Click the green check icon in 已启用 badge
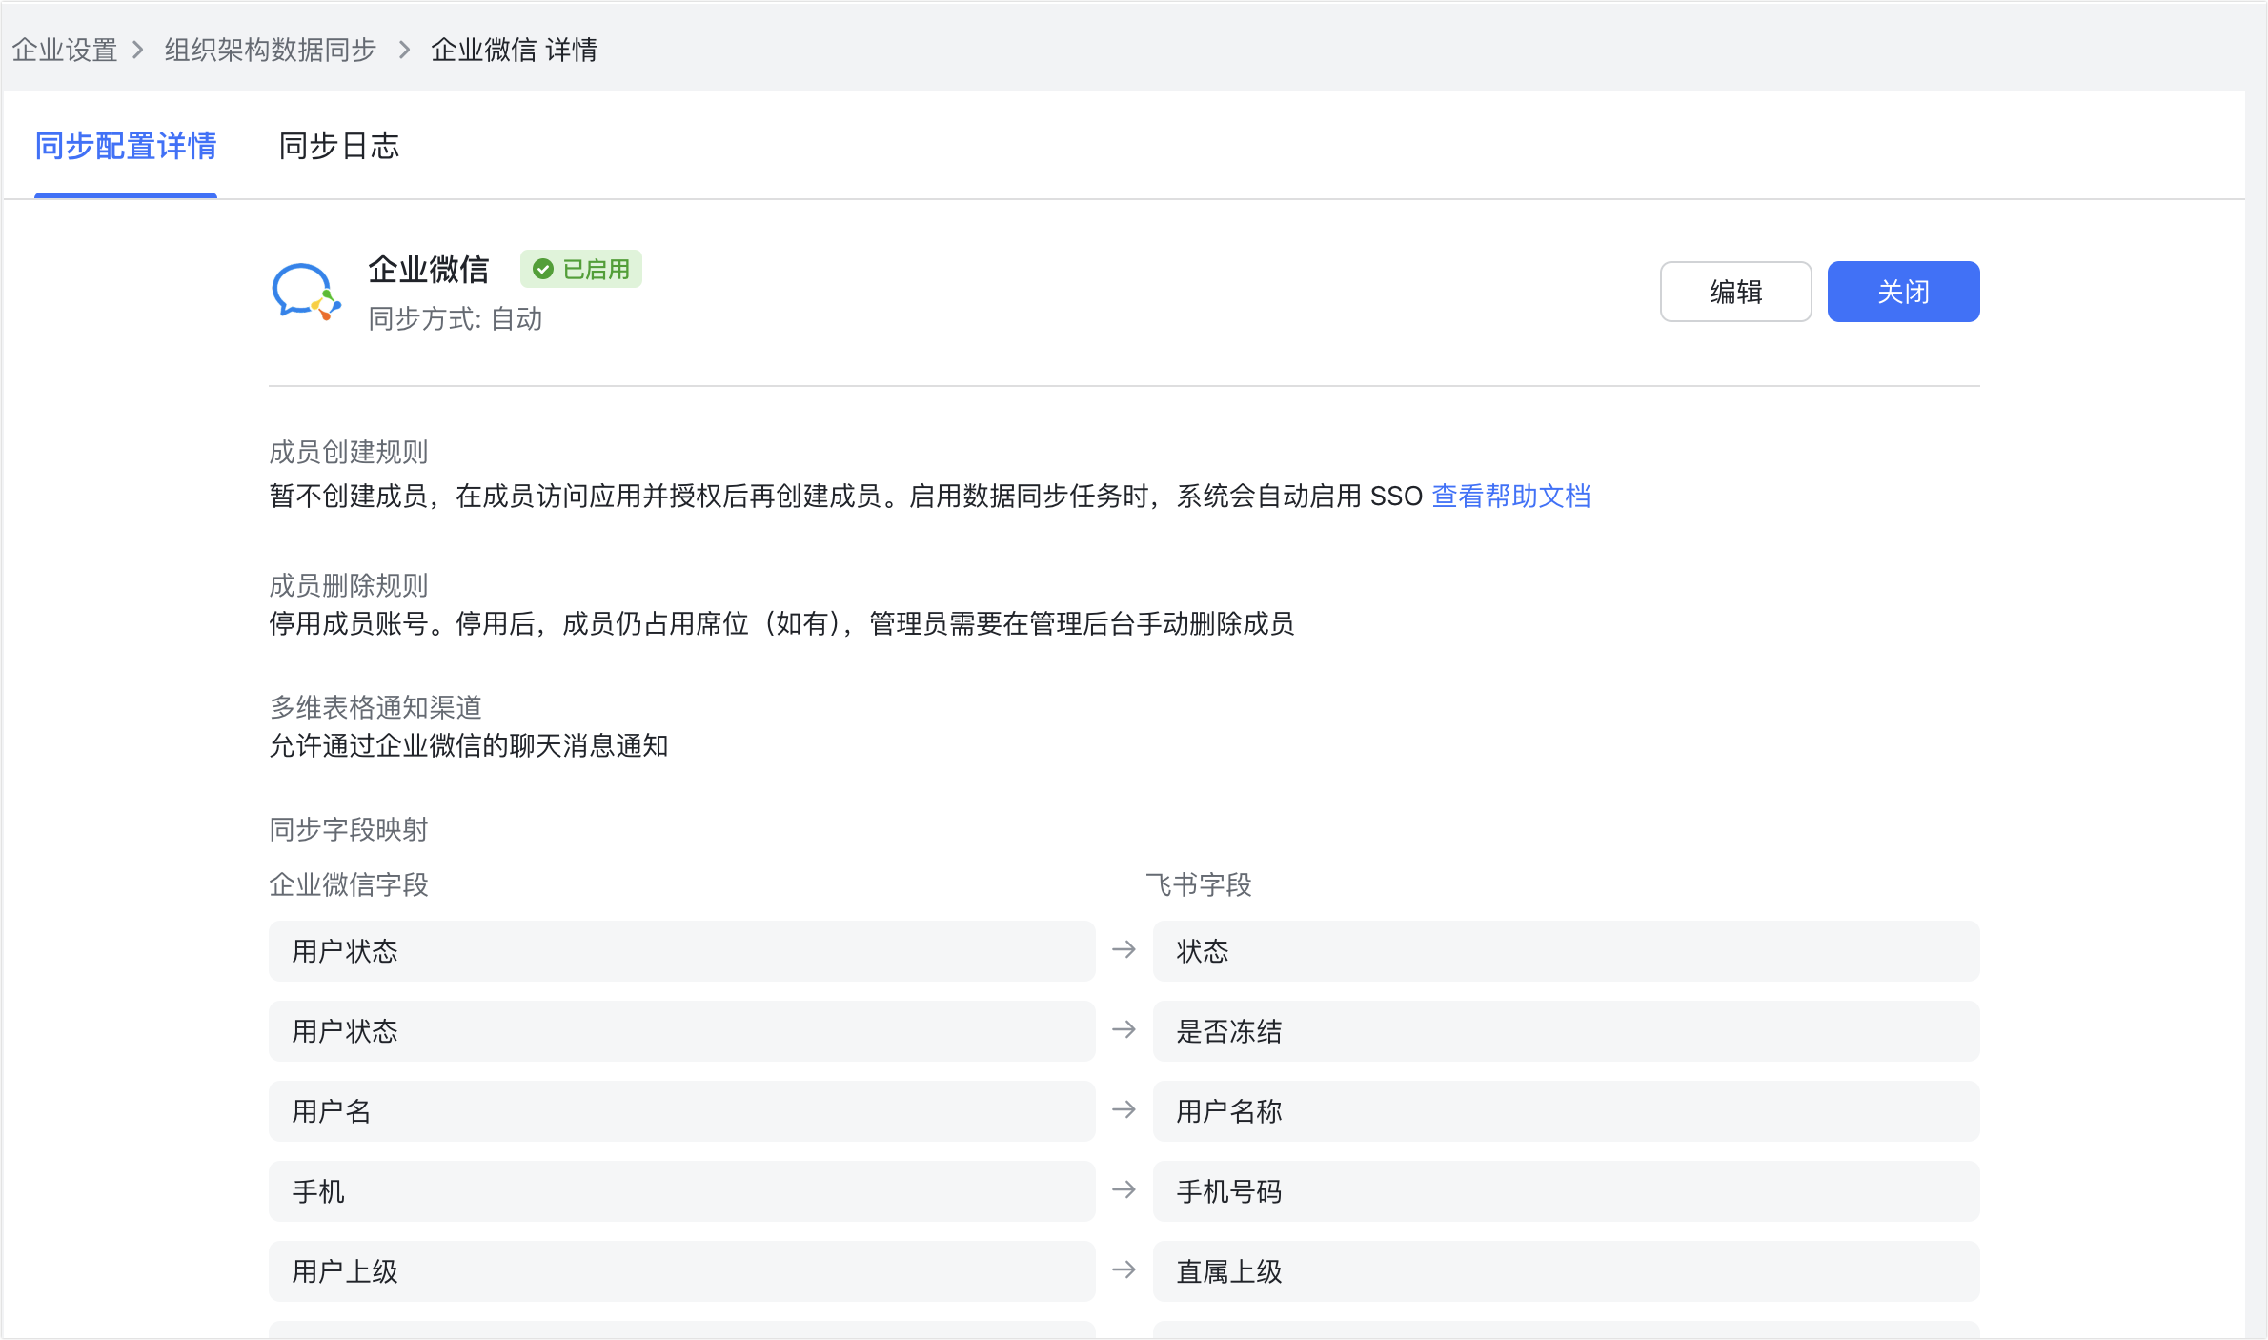The width and height of the screenshot is (2268, 1340). 543,270
